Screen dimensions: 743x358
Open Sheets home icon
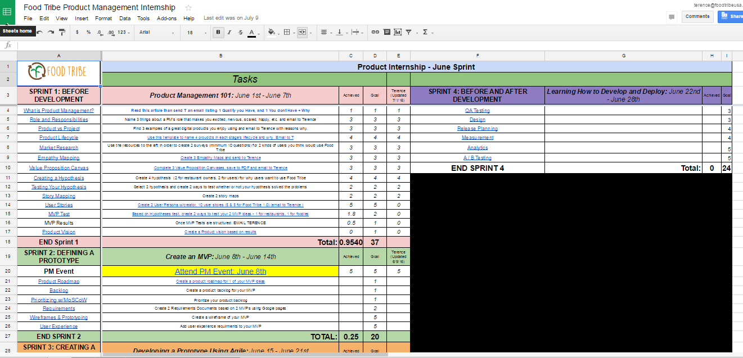(x=7, y=12)
